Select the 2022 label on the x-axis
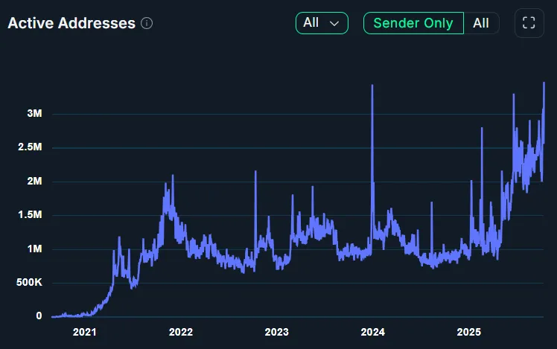 pos(180,332)
